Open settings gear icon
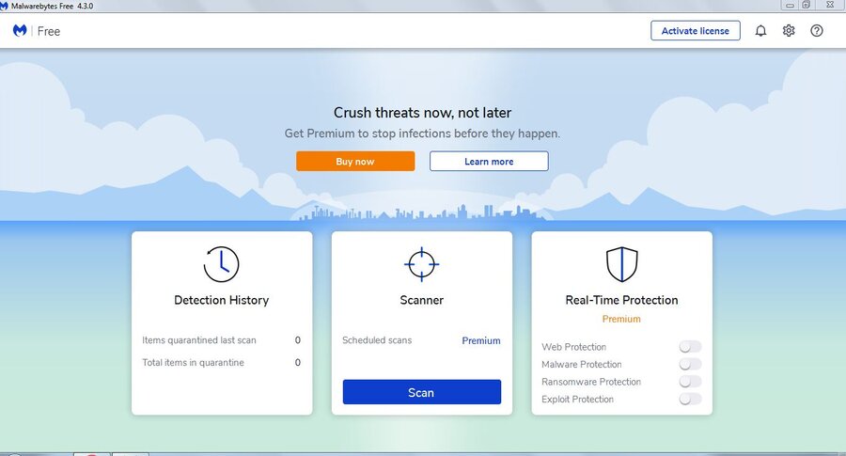This screenshot has height=456, width=846. pos(789,31)
